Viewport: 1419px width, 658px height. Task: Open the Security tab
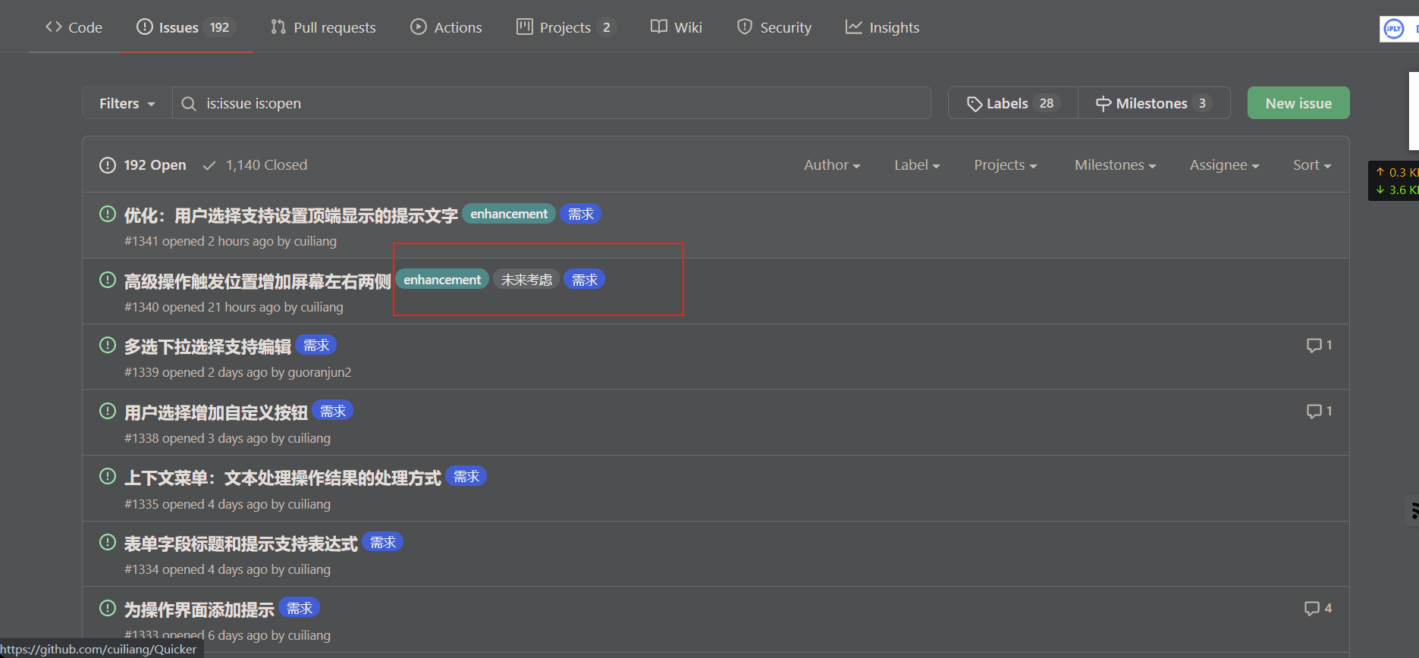774,27
